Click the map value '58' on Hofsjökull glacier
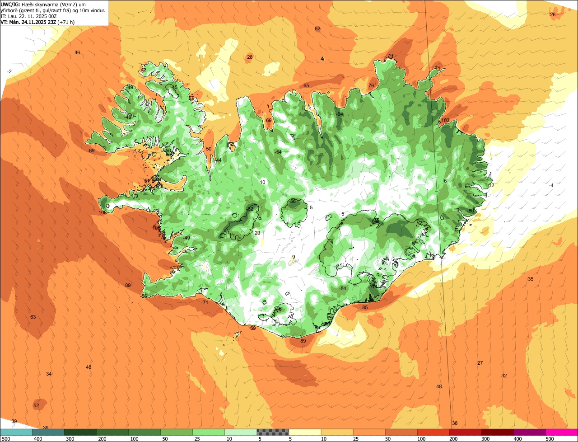This screenshot has height=442, width=578. [293, 201]
